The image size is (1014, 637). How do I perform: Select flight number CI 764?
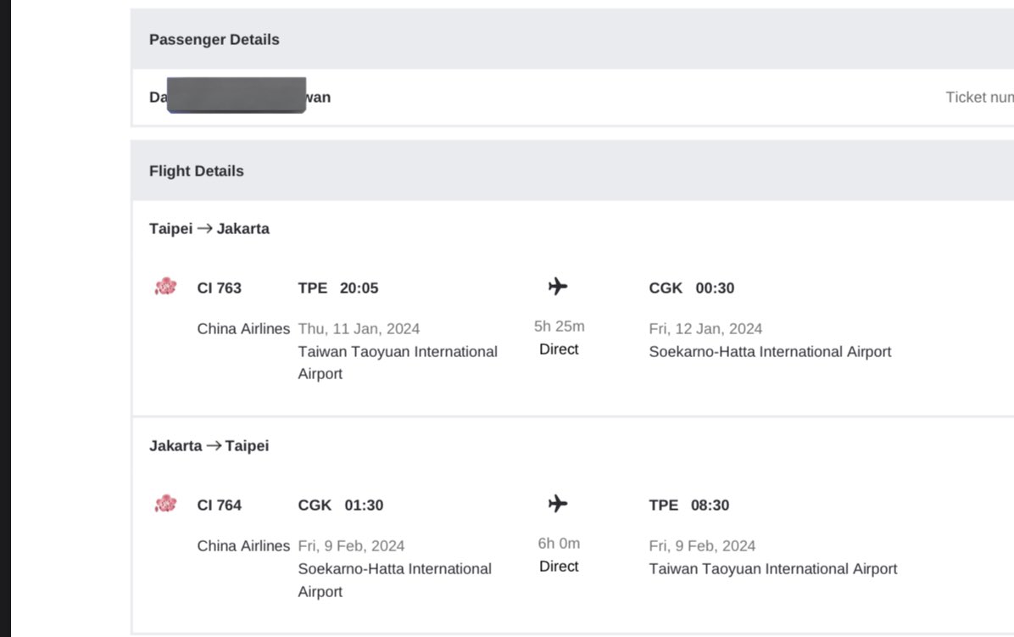point(220,506)
